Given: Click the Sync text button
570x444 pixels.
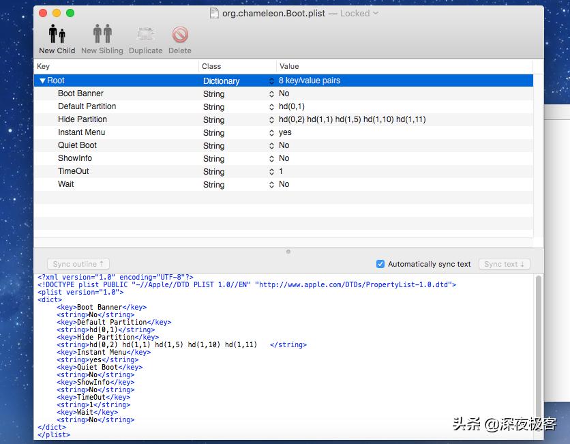Looking at the screenshot, I should tap(504, 264).
